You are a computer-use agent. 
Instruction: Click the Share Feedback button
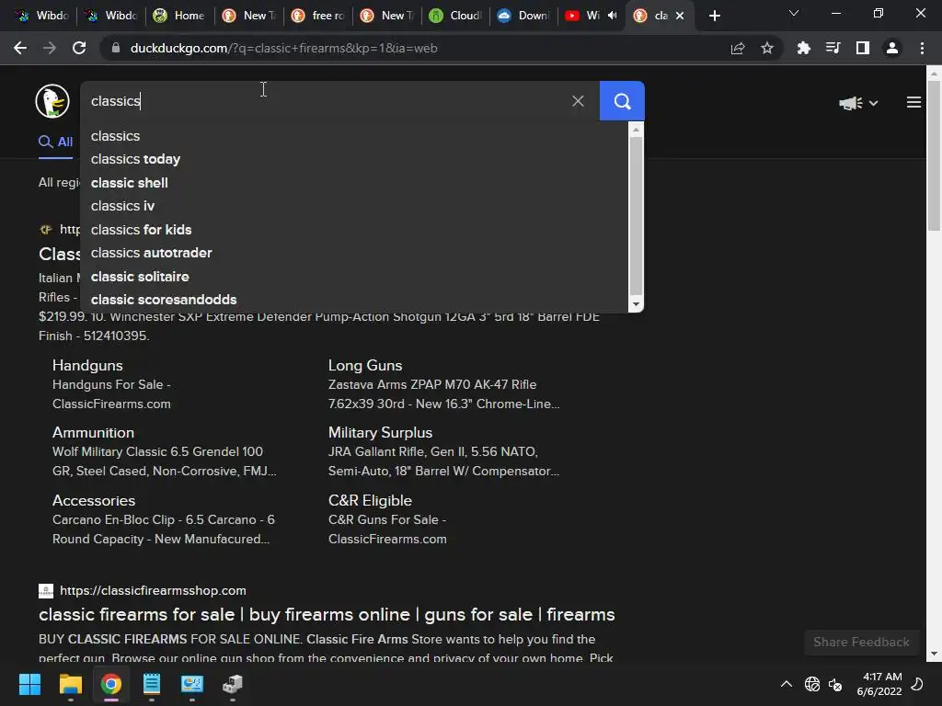861,643
